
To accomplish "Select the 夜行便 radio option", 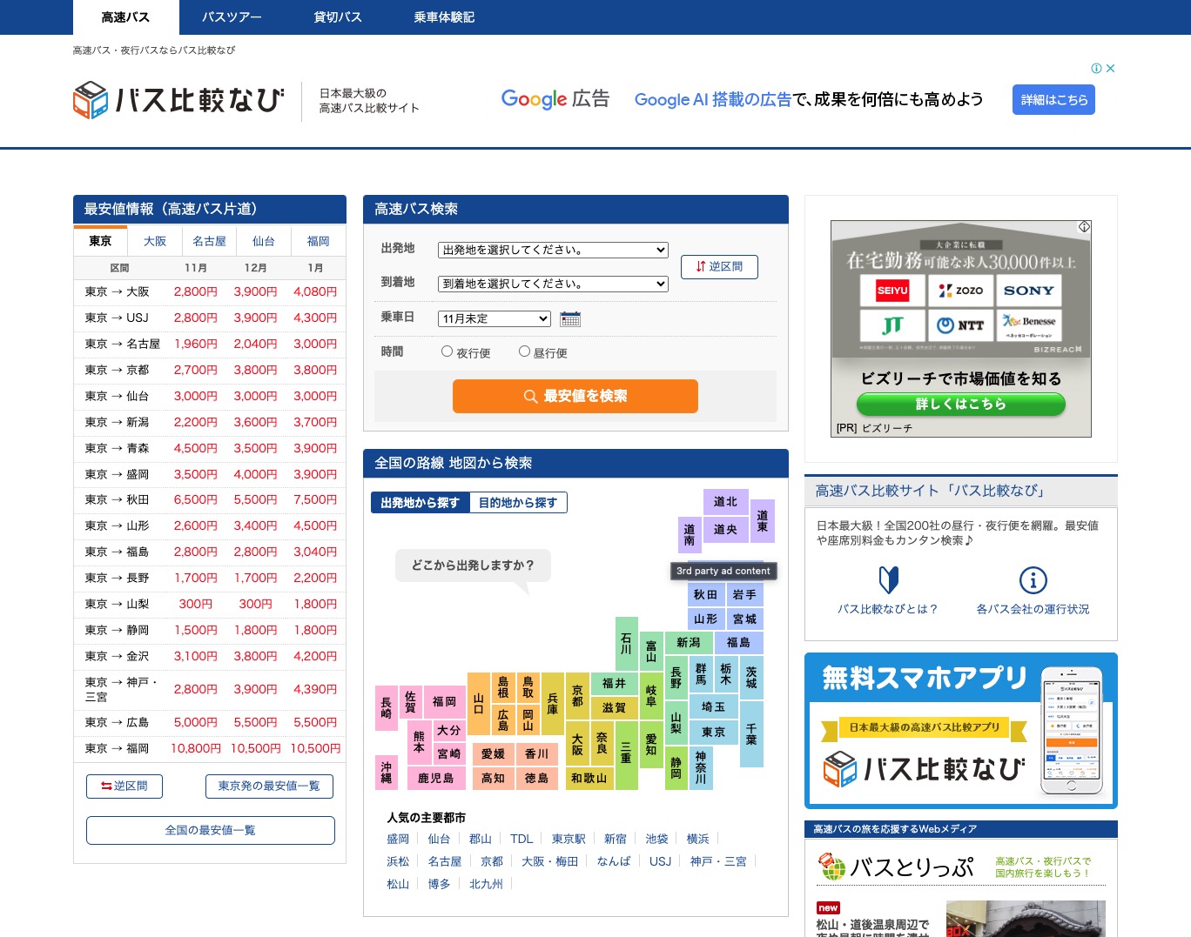I will coord(447,351).
